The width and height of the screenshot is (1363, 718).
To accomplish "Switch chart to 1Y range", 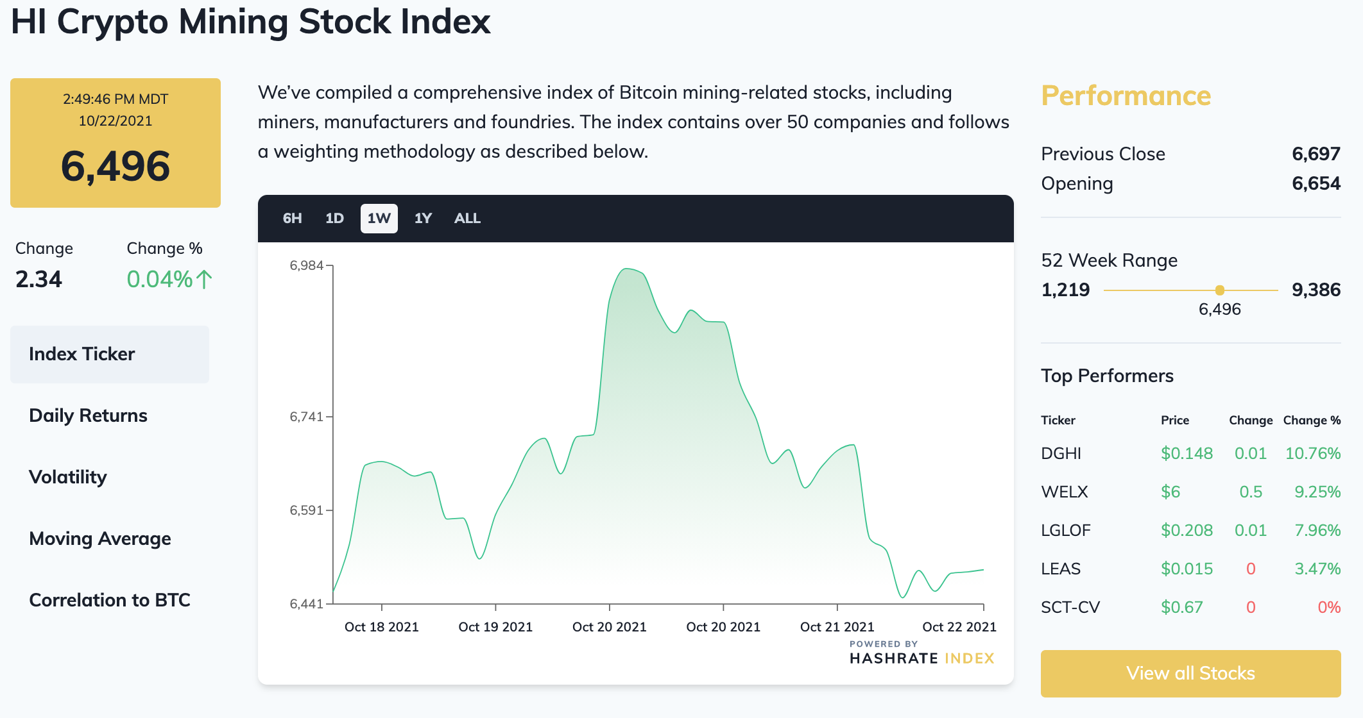I will coord(423,219).
